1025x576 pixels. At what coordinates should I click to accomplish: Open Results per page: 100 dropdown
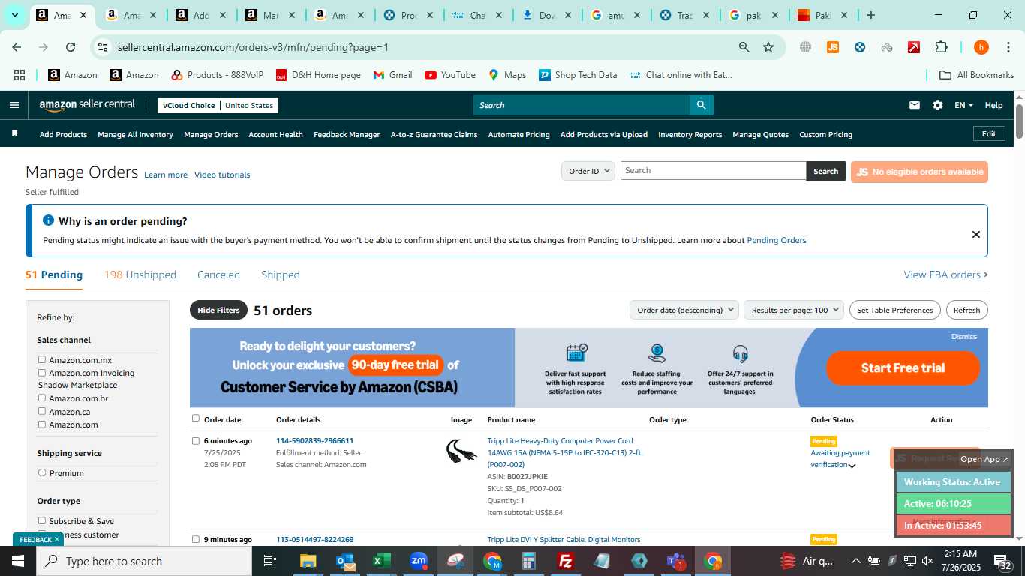click(x=794, y=310)
